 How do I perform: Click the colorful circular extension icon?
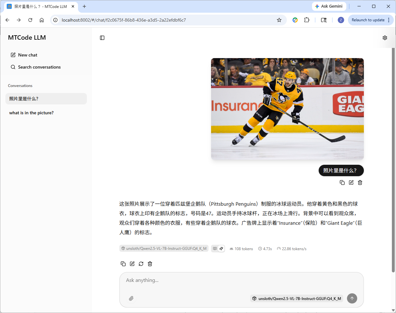[x=295, y=20]
